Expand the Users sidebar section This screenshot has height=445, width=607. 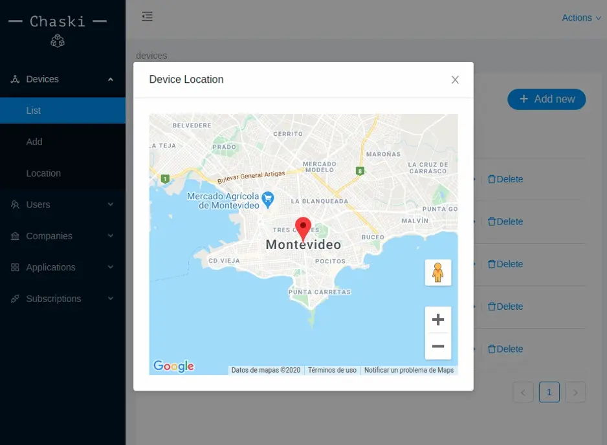109,204
